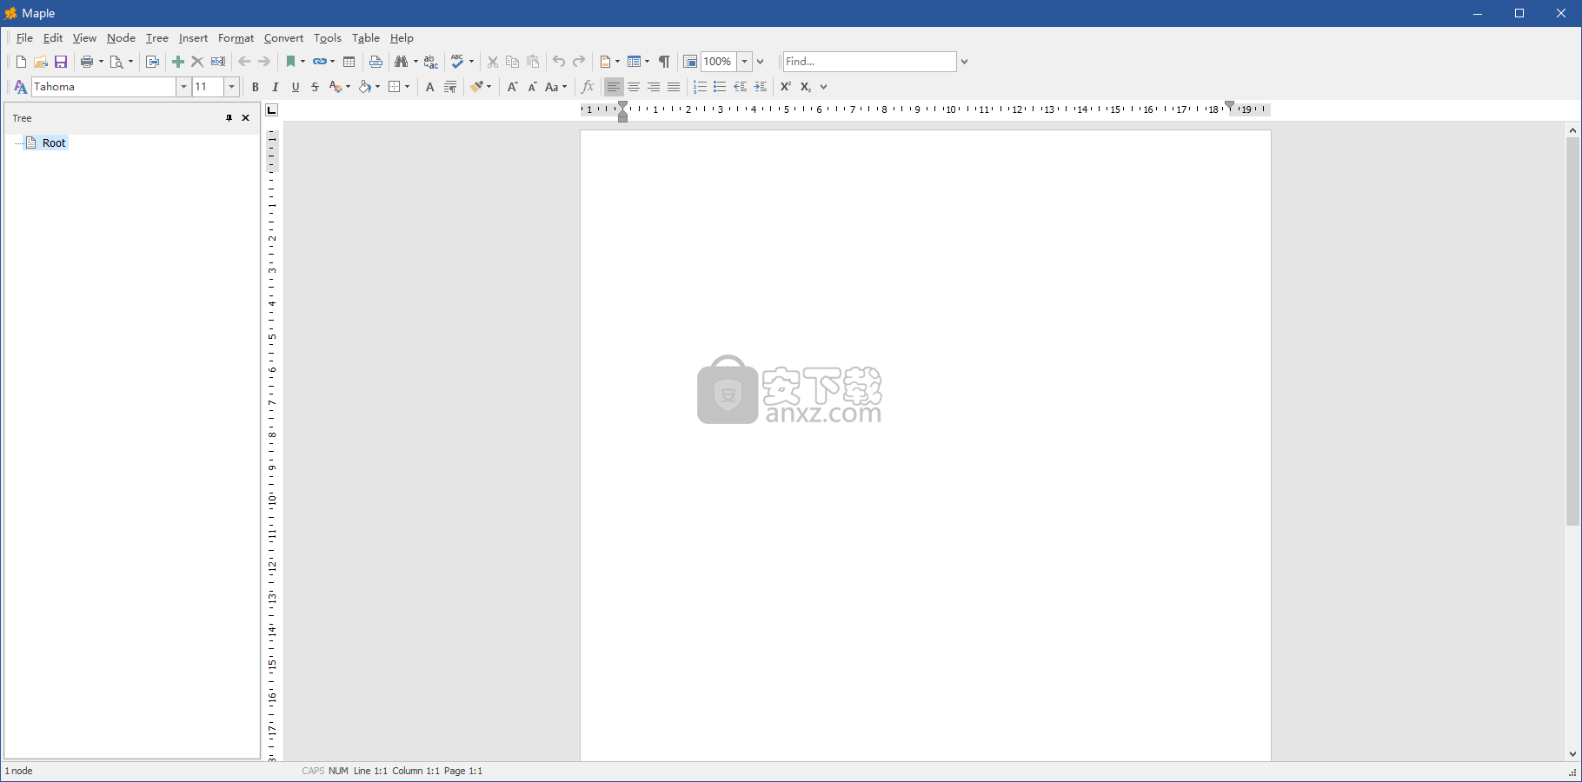This screenshot has width=1582, height=782.
Task: Click the full-screen layout icon beside zoom
Action: tap(690, 62)
